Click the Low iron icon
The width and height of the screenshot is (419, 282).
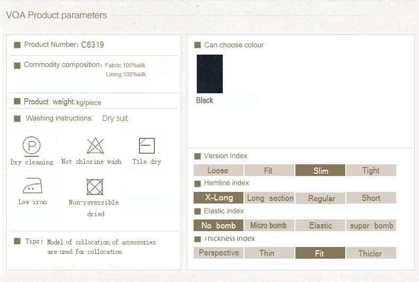click(x=32, y=186)
